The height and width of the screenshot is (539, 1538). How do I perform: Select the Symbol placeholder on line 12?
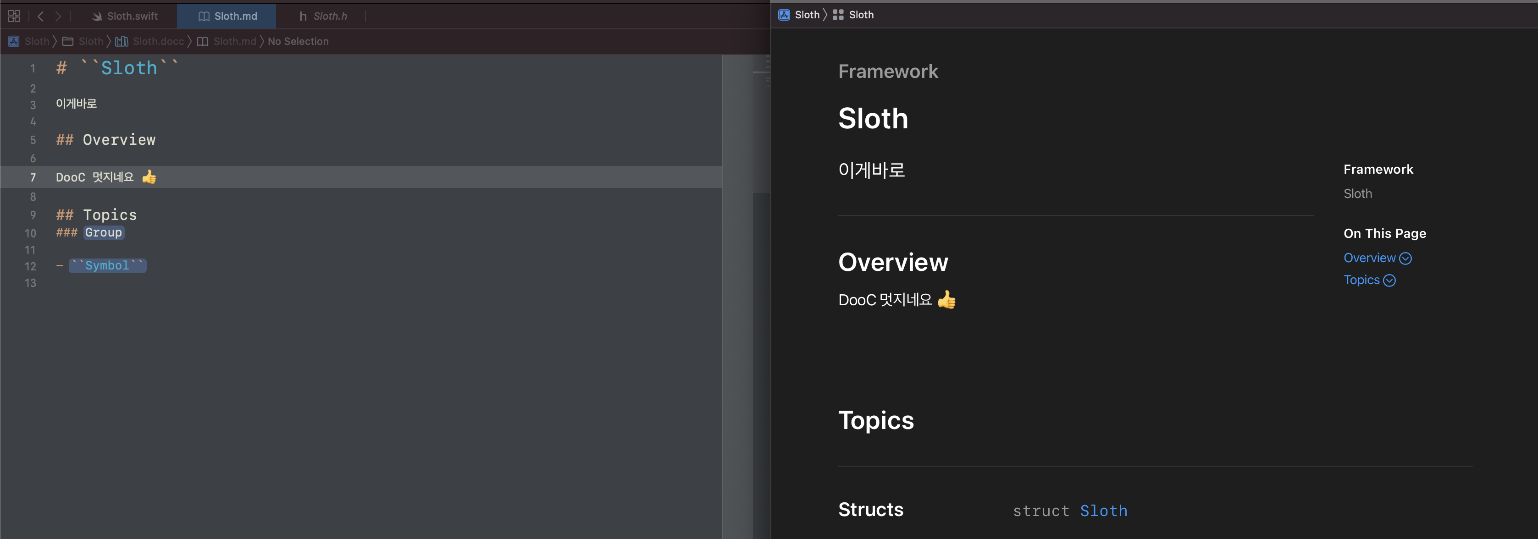pyautogui.click(x=107, y=266)
